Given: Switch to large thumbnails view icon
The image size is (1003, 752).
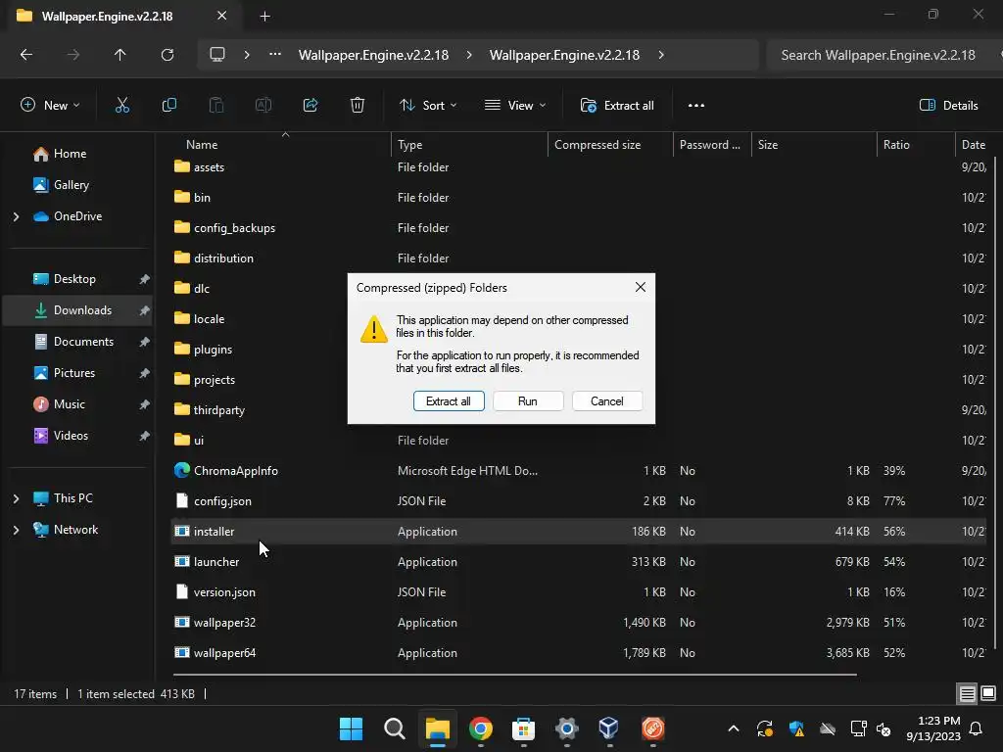Looking at the screenshot, I should pyautogui.click(x=988, y=694).
